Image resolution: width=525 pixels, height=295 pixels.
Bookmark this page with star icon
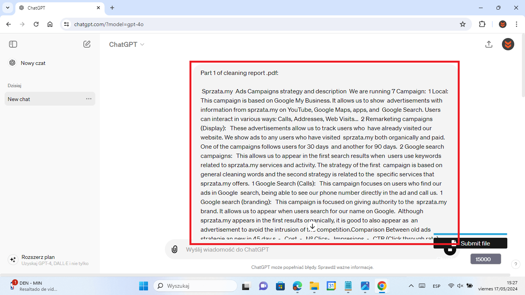(463, 24)
